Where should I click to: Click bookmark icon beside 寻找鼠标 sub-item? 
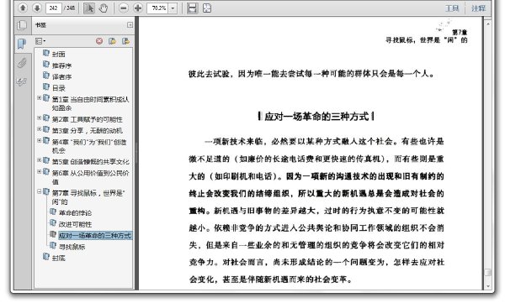(53, 245)
